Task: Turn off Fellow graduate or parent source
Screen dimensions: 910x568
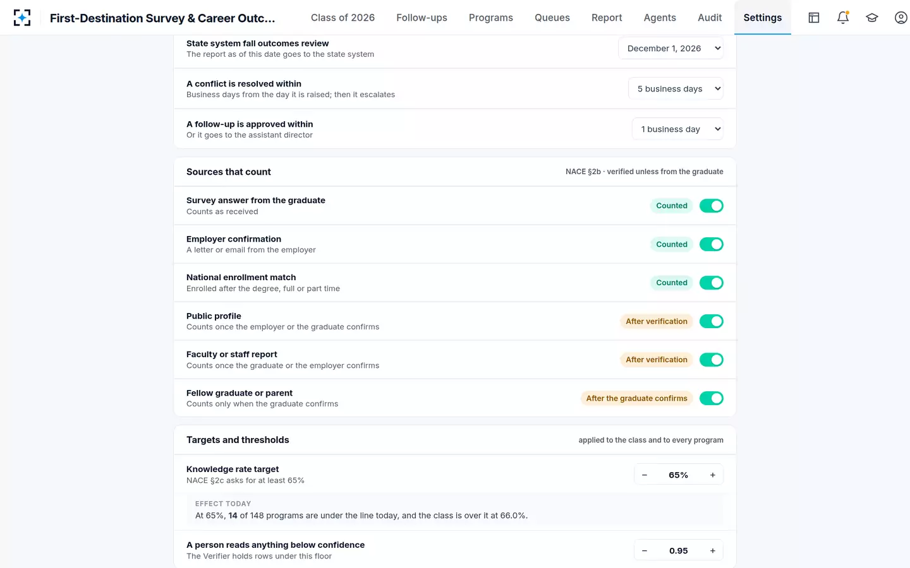Action: 712,398
